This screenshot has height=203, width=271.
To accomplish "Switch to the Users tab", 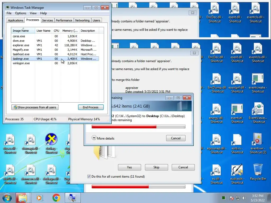I will (x=96, y=20).
